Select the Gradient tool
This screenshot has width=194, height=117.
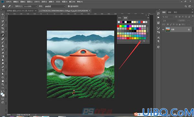tap(3, 56)
